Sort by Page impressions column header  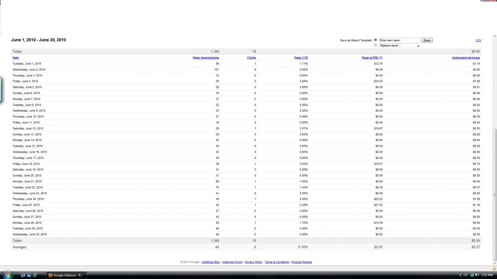(206, 58)
